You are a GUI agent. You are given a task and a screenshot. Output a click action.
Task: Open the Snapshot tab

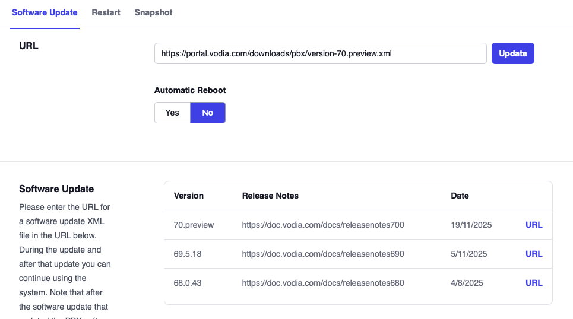153,12
